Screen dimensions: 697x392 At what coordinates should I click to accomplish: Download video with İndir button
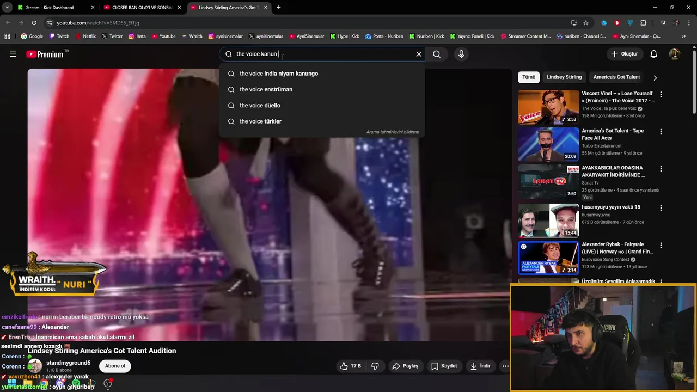[480, 366]
